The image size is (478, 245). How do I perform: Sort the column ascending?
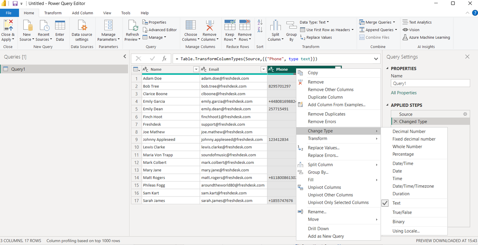coord(260,22)
